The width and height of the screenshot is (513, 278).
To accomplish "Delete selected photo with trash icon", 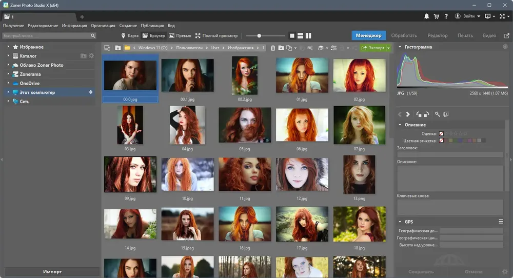I will 273,48.
